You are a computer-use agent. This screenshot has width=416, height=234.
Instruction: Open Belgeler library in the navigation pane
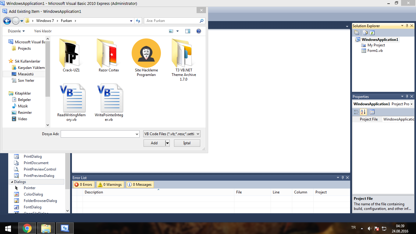coord(24,100)
